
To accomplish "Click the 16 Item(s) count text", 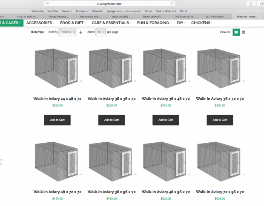I will pyautogui.click(x=37, y=32).
